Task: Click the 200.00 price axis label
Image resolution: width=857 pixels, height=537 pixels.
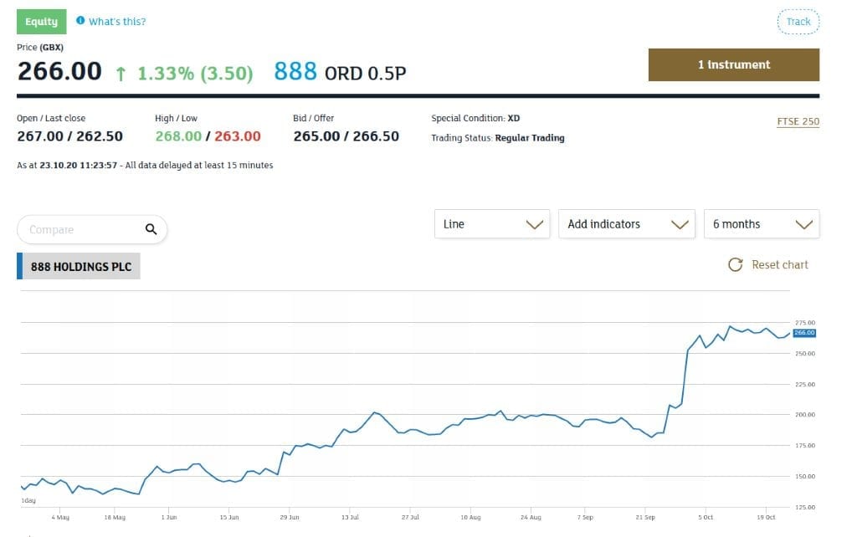Action: [x=804, y=415]
